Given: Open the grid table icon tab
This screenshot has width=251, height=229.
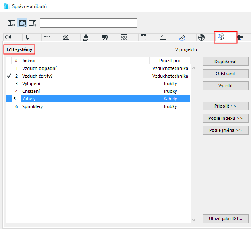Looking at the screenshot, I should pos(240,37).
